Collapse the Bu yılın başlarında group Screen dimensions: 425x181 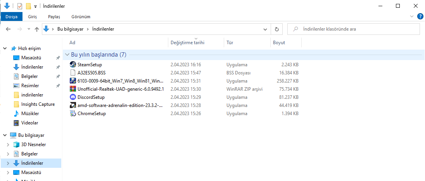click(67, 55)
